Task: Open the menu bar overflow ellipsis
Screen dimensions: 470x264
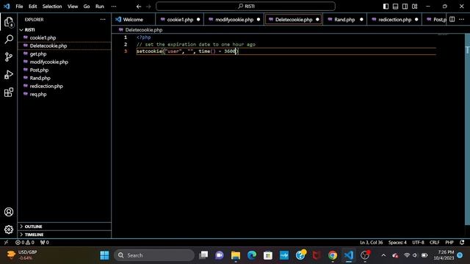Action: [x=114, y=7]
